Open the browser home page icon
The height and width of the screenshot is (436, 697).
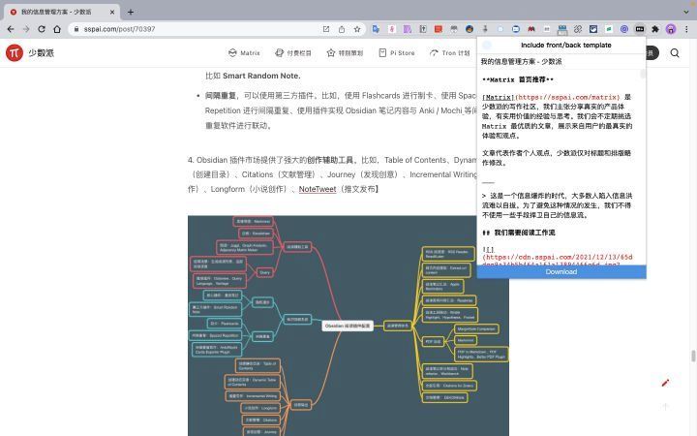point(57,29)
